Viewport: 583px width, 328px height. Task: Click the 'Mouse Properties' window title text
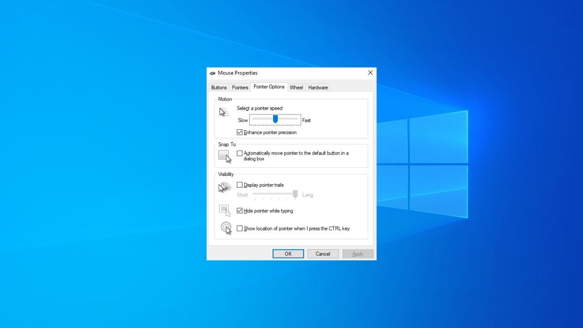pyautogui.click(x=238, y=73)
